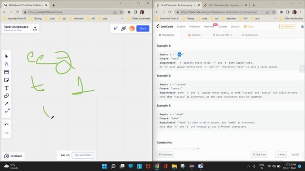
Task: Open the weather widget showing 31°C
Action: [11, 166]
